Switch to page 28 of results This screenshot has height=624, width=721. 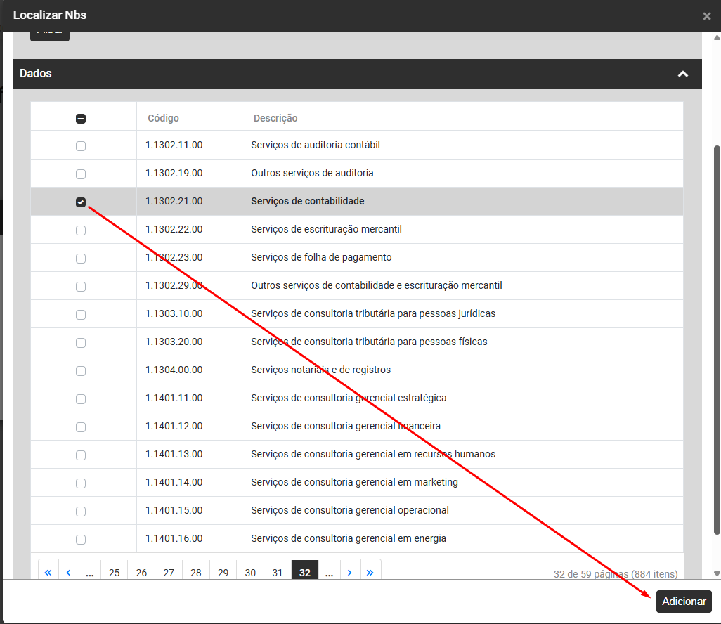tap(195, 573)
